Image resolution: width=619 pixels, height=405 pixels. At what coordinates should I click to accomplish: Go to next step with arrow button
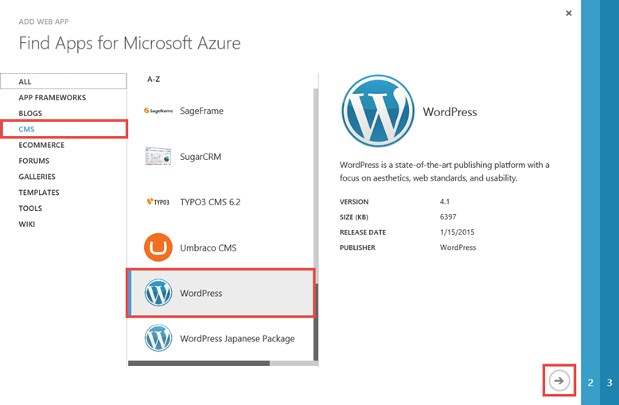[559, 380]
